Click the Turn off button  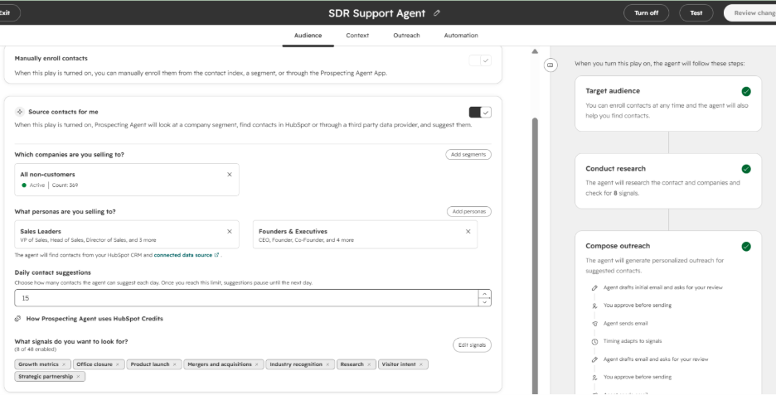[x=647, y=13]
